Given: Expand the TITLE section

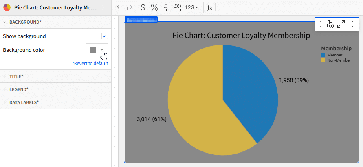Looking at the screenshot, I should tap(16, 76).
